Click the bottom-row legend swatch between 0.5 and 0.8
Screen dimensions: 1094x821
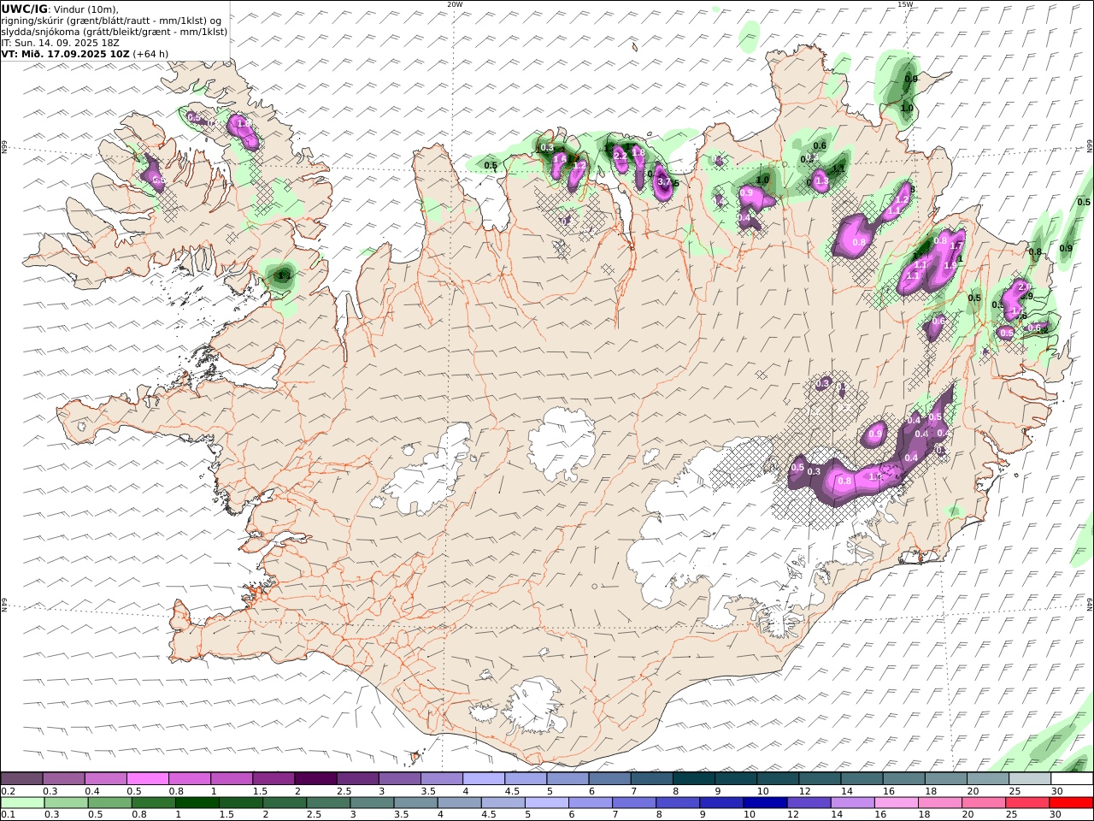pos(109,803)
